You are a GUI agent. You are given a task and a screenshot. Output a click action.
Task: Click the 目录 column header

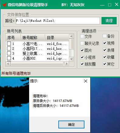[x=57, y=38]
